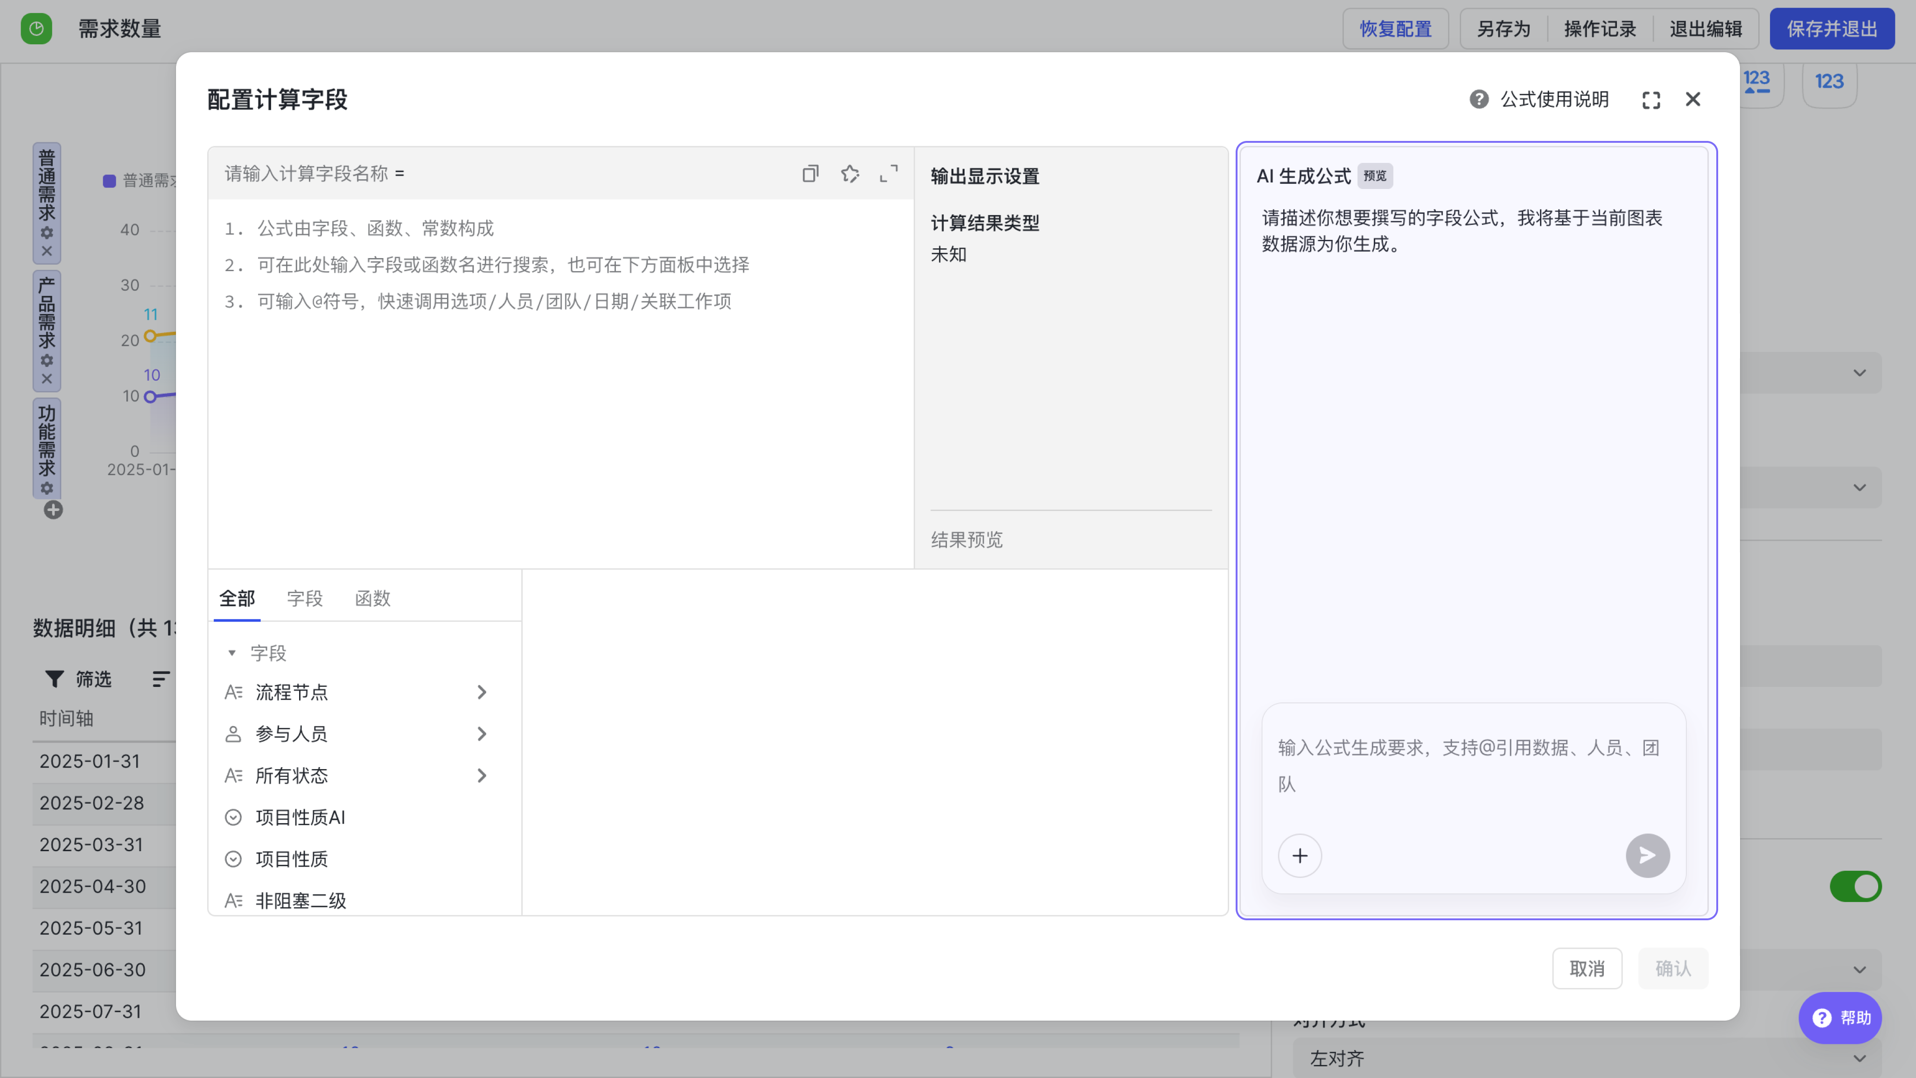
Task: Click the sort icon next to 筛选
Action: [x=161, y=679]
